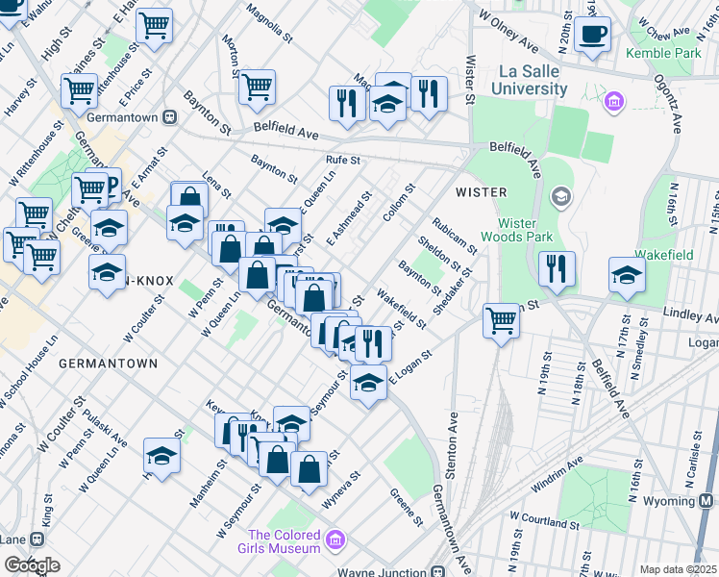Viewport: 719px width, 577px height.
Task: Click the gray school pin in Wister Woods Park
Action: [561, 198]
